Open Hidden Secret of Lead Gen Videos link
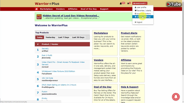The width and height of the screenshot is (184, 103). click(x=71, y=15)
